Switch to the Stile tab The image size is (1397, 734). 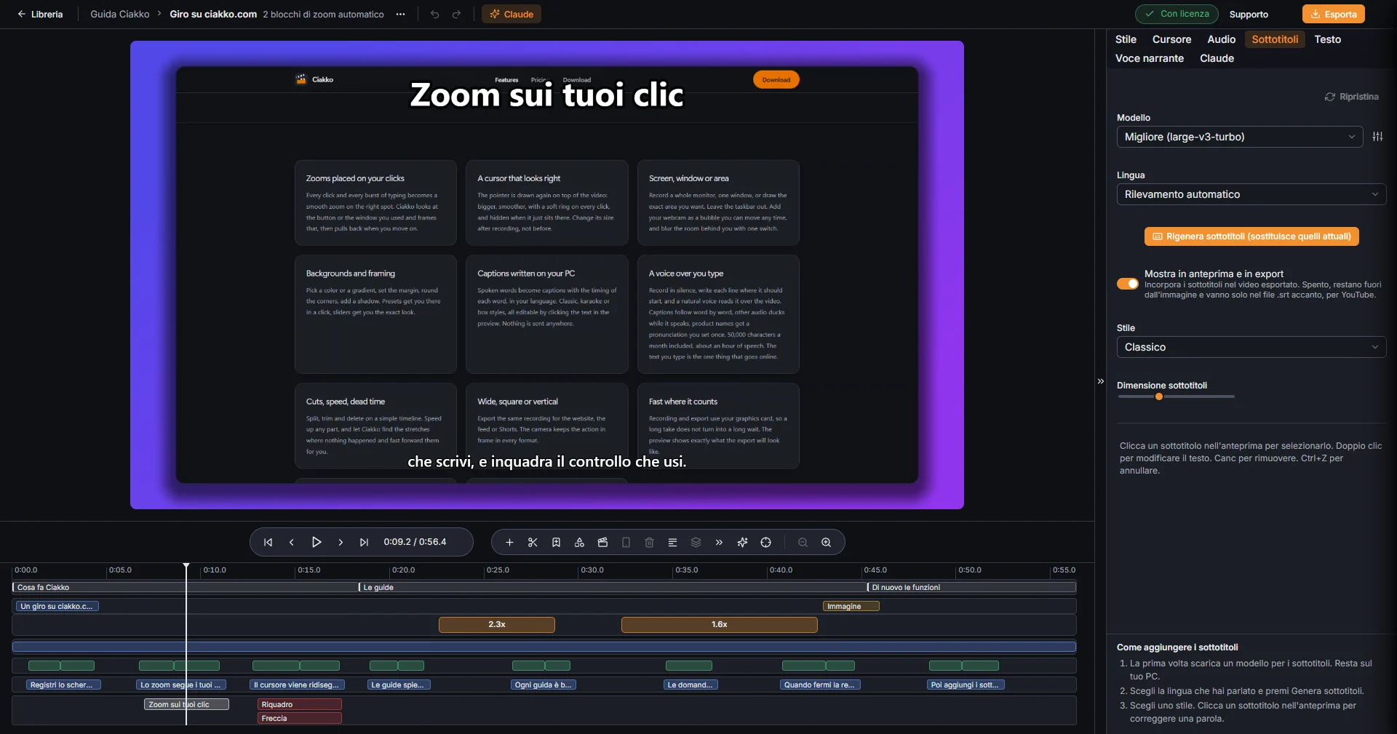tap(1126, 39)
